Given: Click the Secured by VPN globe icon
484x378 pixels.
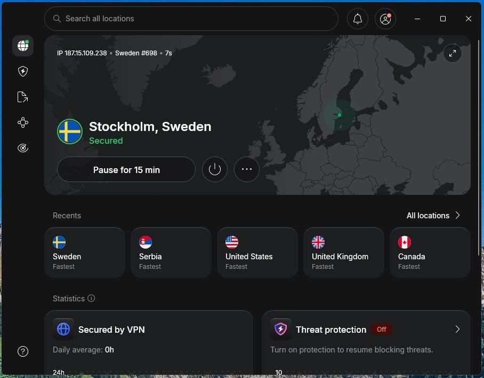Looking at the screenshot, I should (63, 329).
